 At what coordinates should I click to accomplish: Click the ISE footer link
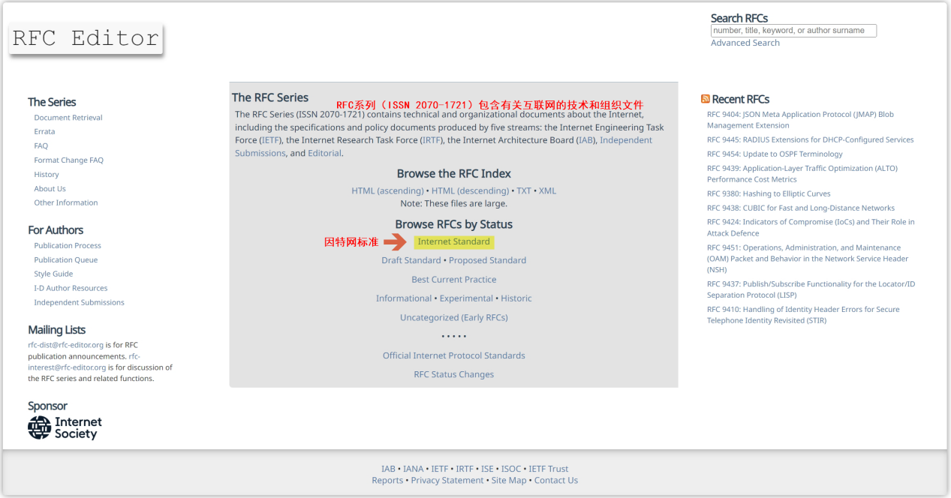487,469
